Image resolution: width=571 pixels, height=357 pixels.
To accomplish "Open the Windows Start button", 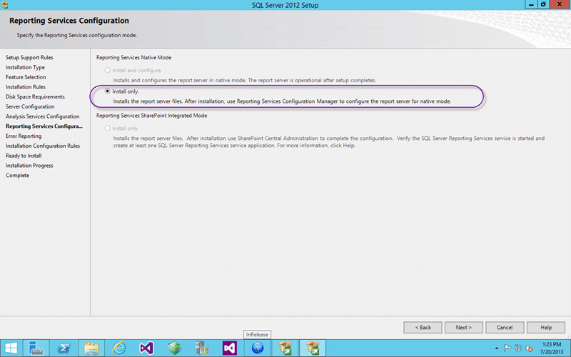I will click(x=11, y=348).
